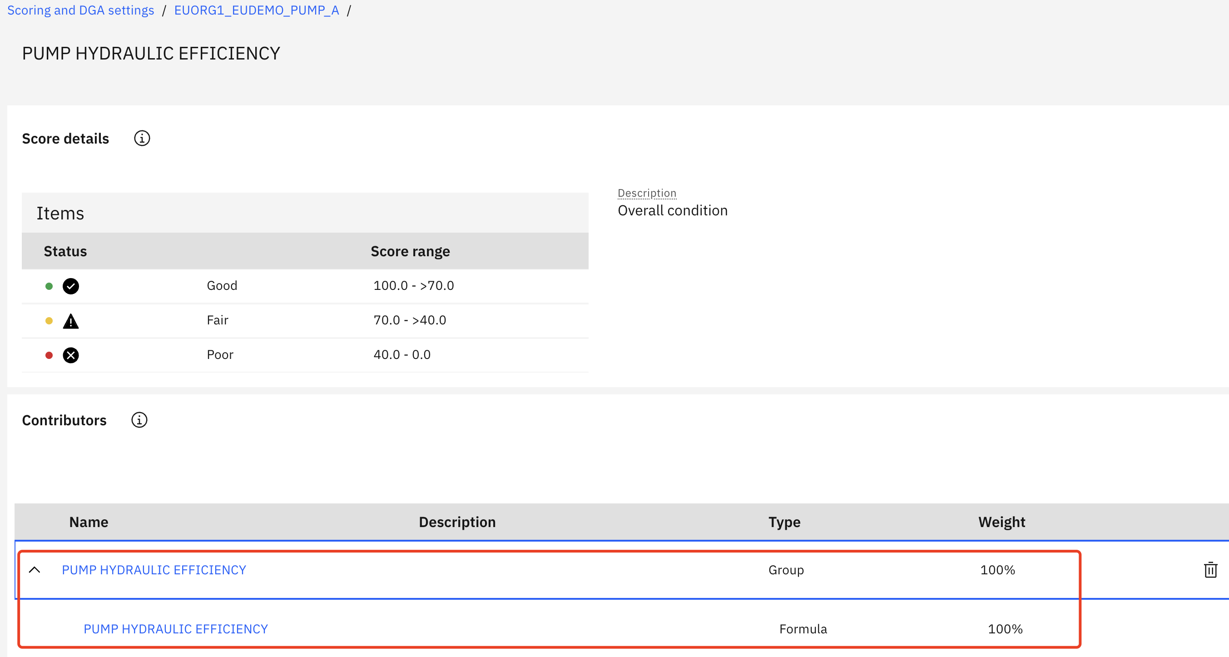
Task: Open Scoring and DGA settings breadcrumb
Action: (81, 10)
